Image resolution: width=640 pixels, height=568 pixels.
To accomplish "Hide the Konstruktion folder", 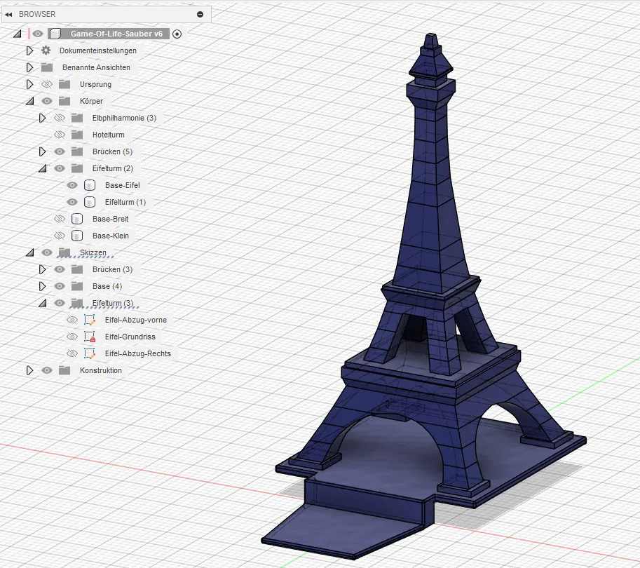I will coord(47,370).
